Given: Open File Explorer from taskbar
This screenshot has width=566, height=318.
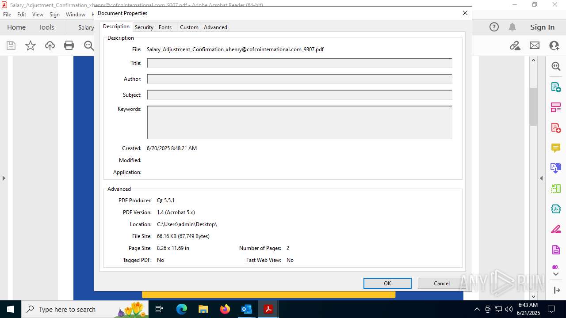Looking at the screenshot, I should click(x=203, y=309).
